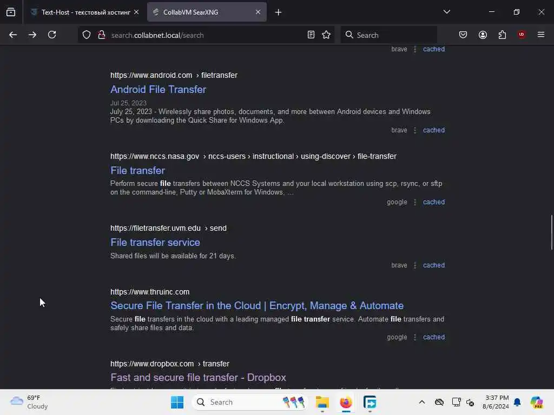The image size is (554, 415).
Task: Show hidden system tray icons
Action: (422, 402)
